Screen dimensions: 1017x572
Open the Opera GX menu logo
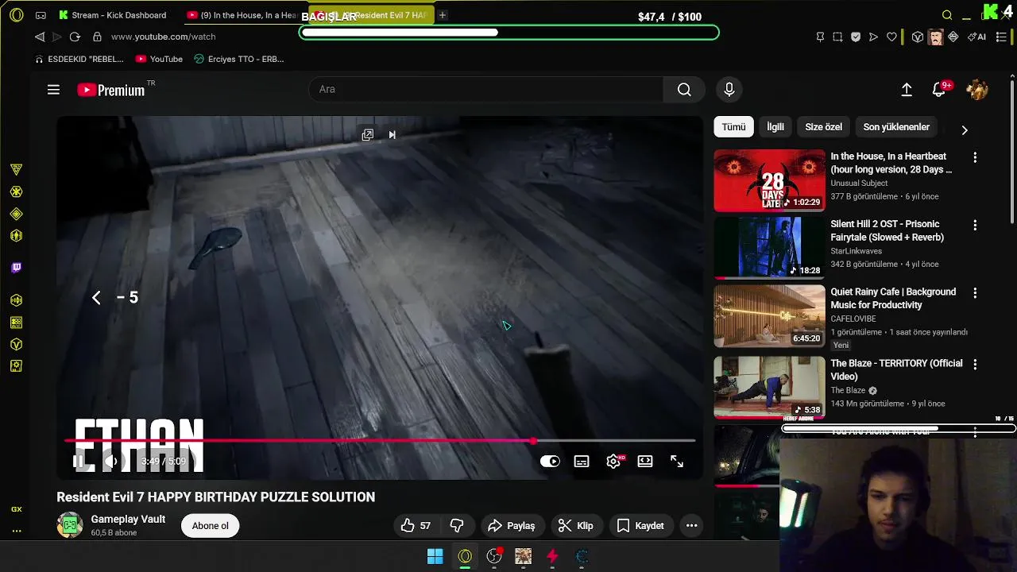point(17,15)
